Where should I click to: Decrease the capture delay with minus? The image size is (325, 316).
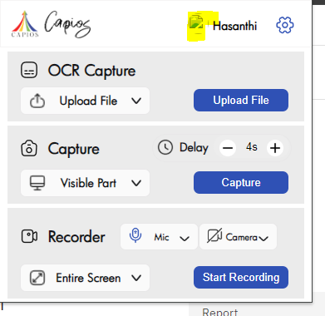[228, 148]
